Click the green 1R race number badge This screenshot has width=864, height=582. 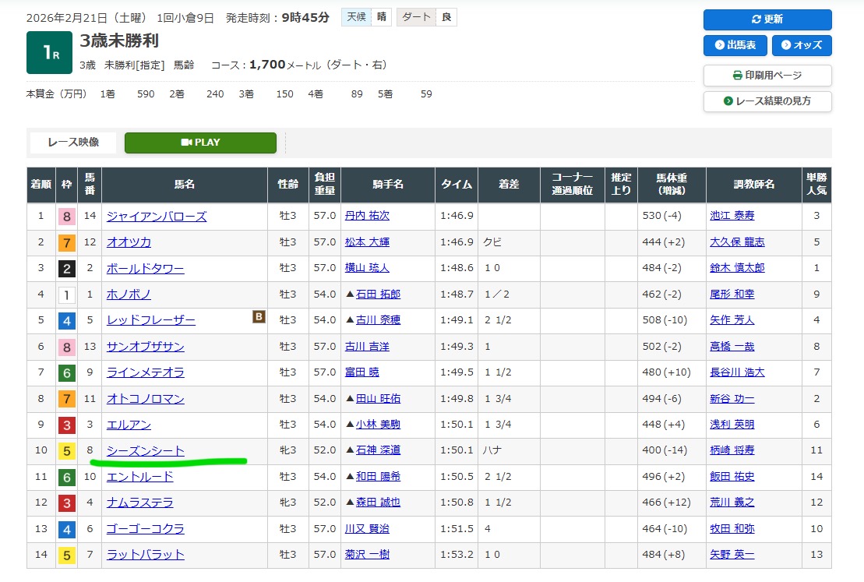point(49,53)
